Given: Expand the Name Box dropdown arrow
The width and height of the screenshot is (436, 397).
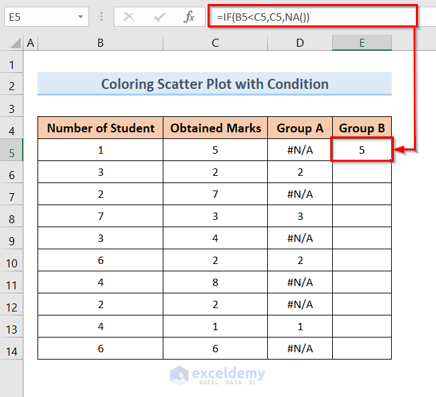Looking at the screenshot, I should 81,17.
